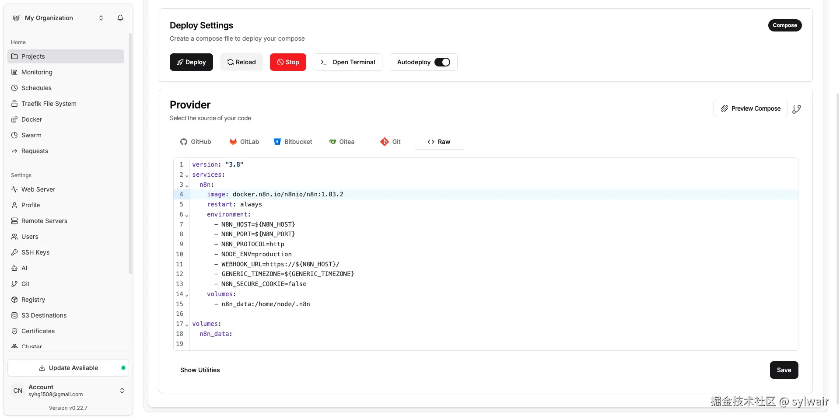This screenshot has height=419, width=840.
Task: Click the CN account avatar
Action: click(x=18, y=391)
